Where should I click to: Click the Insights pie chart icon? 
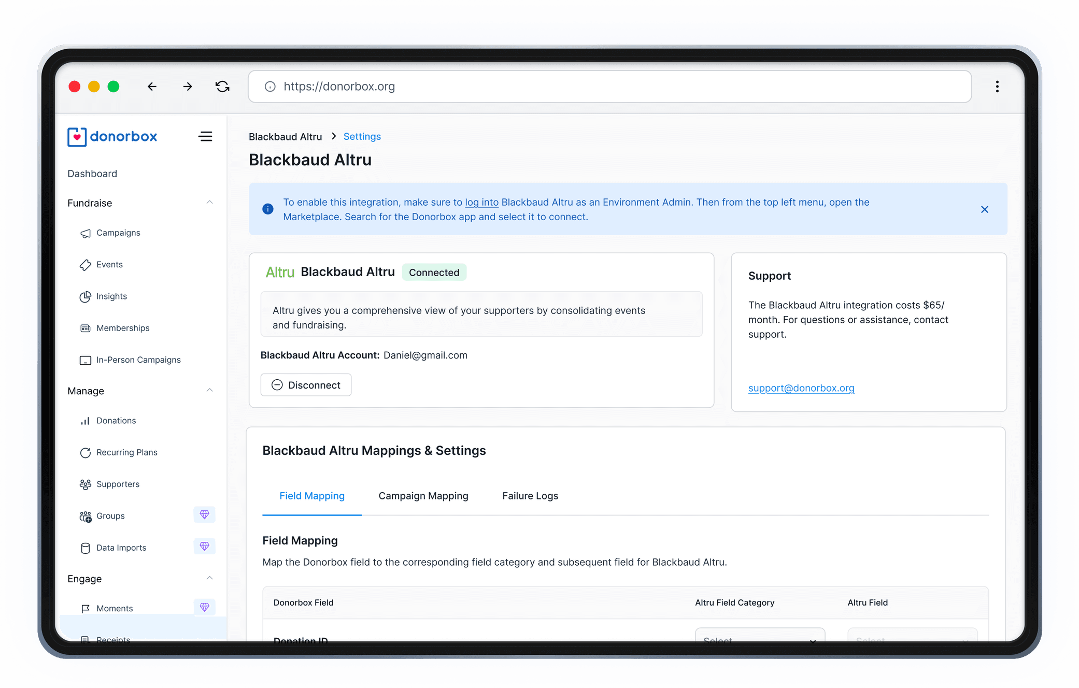click(86, 296)
